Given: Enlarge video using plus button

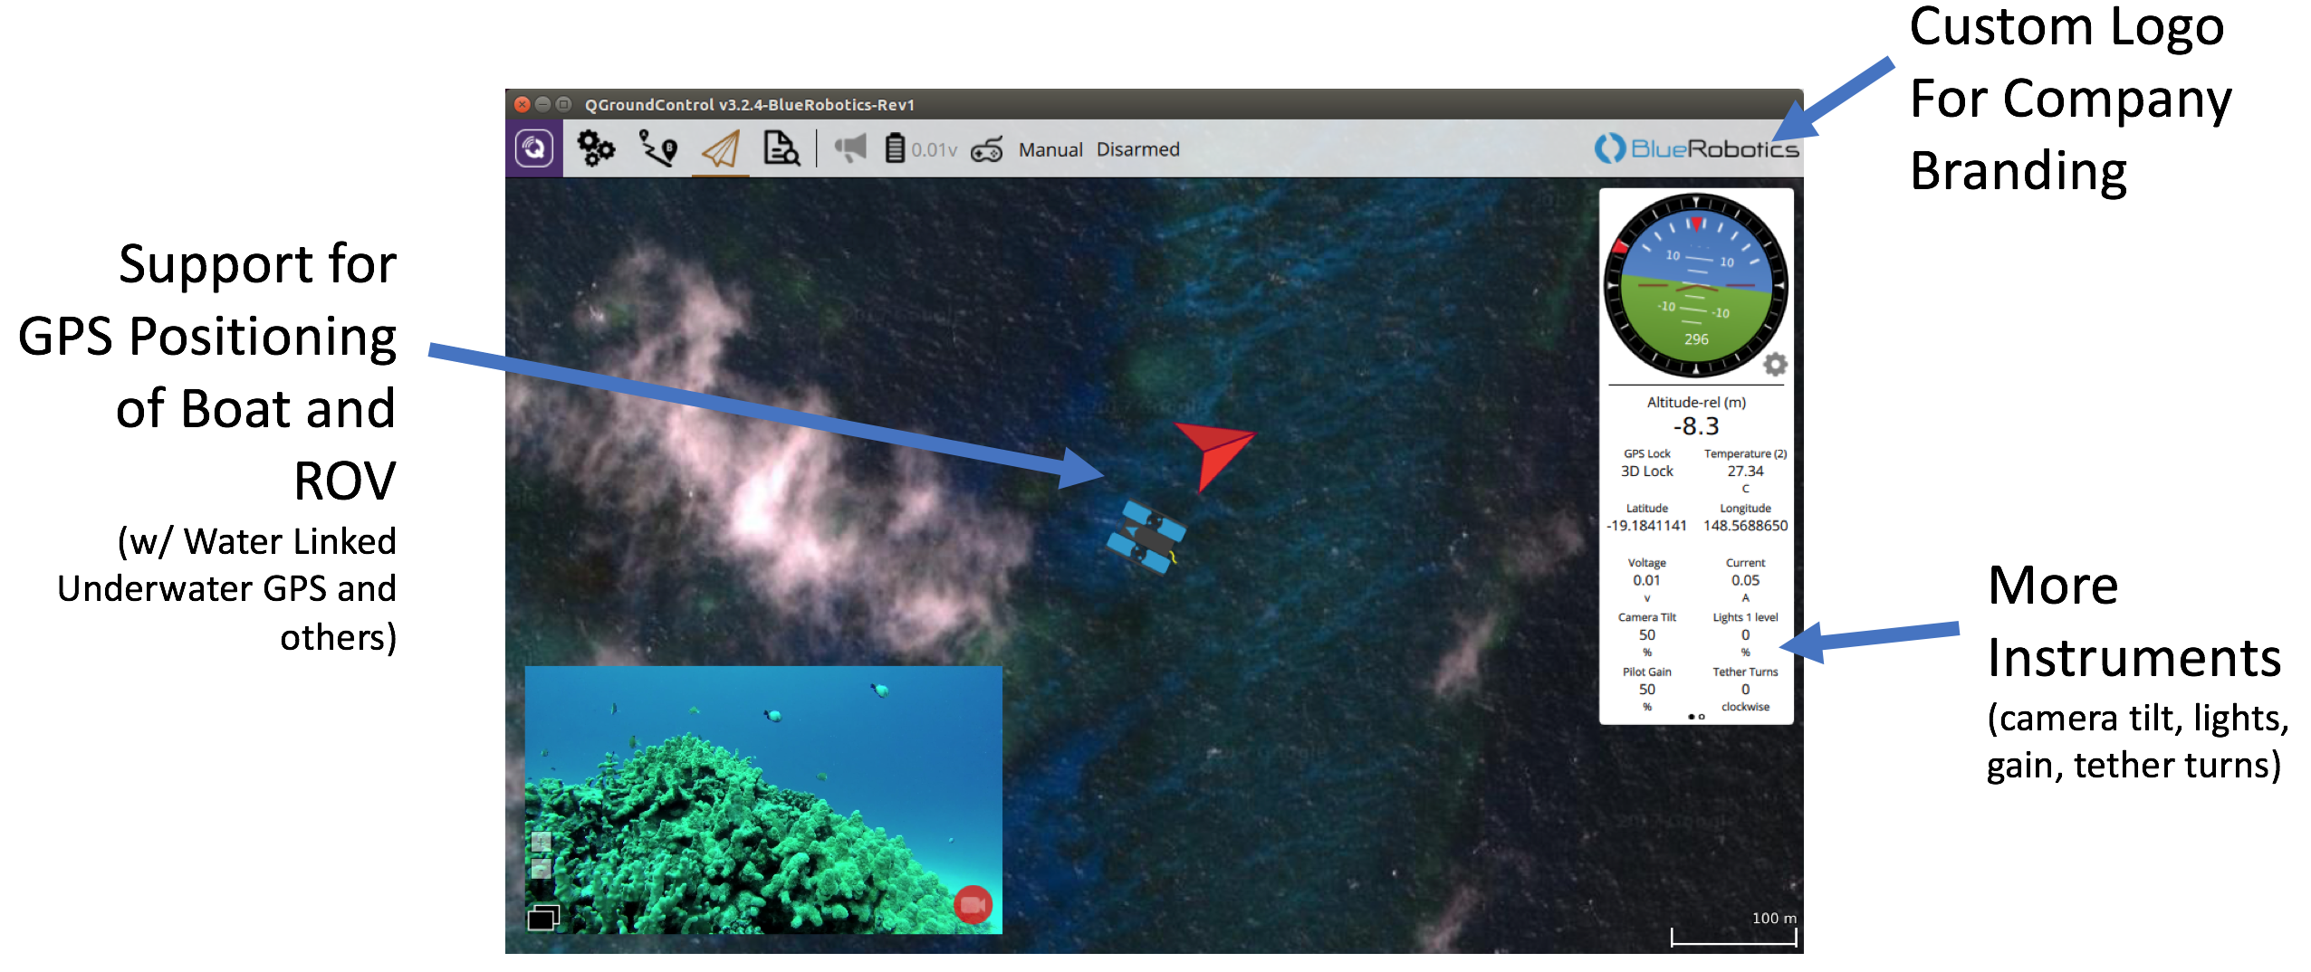Looking at the screenshot, I should point(541,843).
